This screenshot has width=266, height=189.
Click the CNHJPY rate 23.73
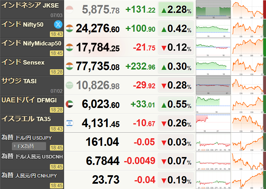[x=106, y=180]
